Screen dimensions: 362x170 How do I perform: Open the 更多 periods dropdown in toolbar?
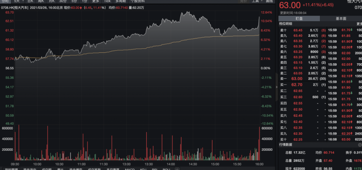[96, 1]
